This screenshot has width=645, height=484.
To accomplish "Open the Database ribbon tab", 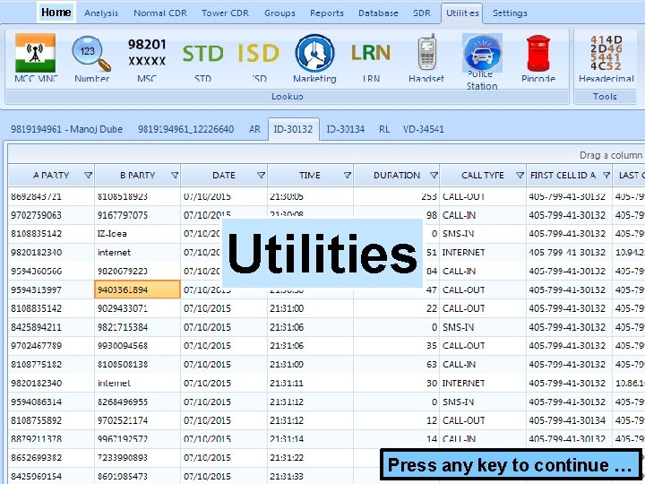I will point(378,13).
